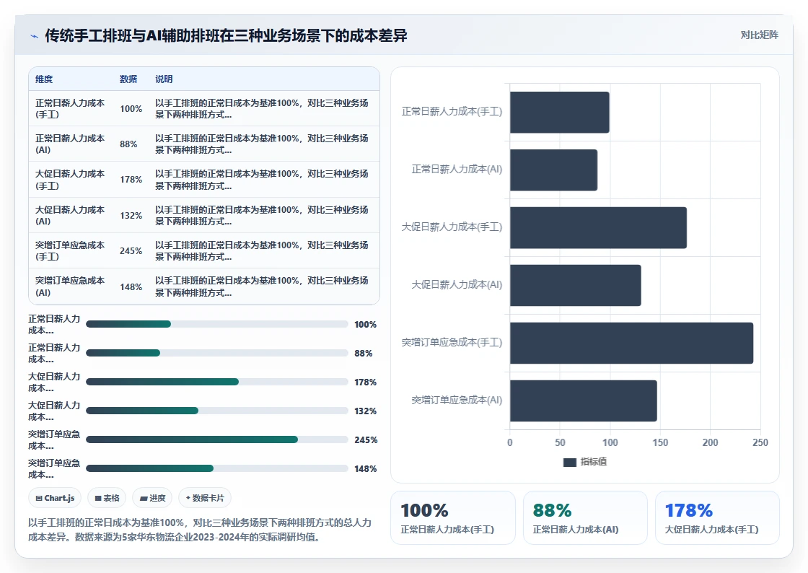
Task: Open the 100% 正常日薪人力成本(手工) card
Action: [x=453, y=518]
